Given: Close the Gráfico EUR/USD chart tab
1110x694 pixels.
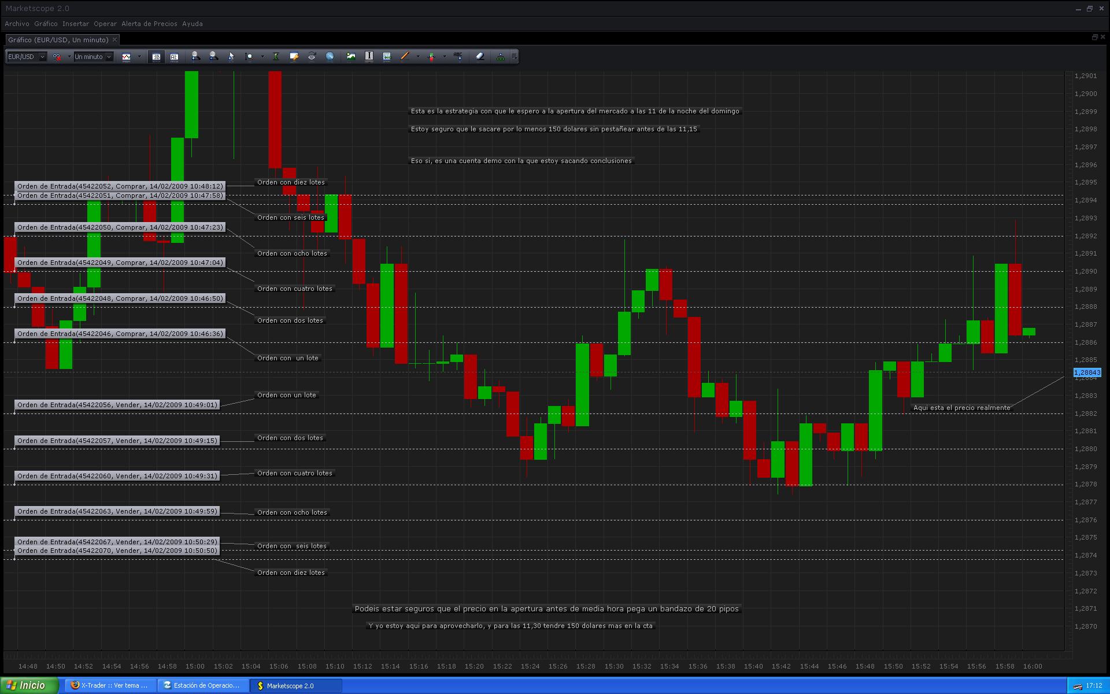Looking at the screenshot, I should 114,40.
